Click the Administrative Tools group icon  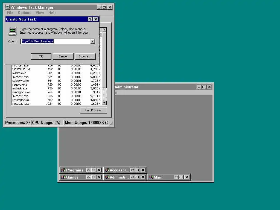[x=107, y=177]
